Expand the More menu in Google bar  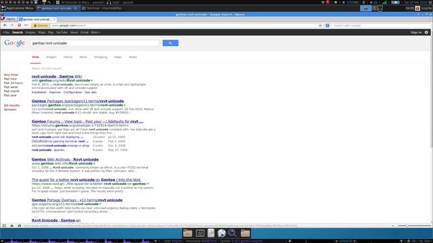pyautogui.click(x=95, y=32)
